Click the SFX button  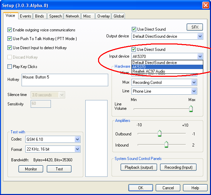click(195, 27)
